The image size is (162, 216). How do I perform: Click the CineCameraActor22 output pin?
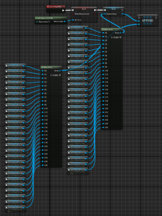click(86, 147)
